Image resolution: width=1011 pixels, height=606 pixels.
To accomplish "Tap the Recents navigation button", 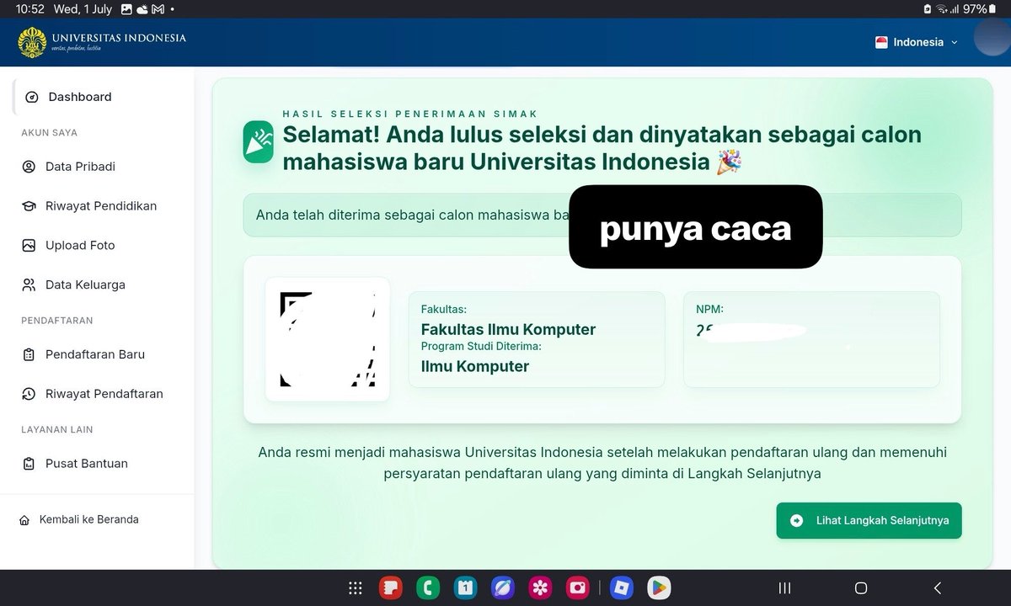I will point(784,588).
